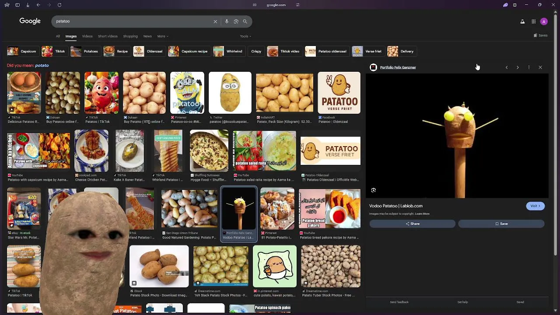The width and height of the screenshot is (560, 315).
Task: Visit the Vodoo Patatoo page
Action: pyautogui.click(x=535, y=206)
